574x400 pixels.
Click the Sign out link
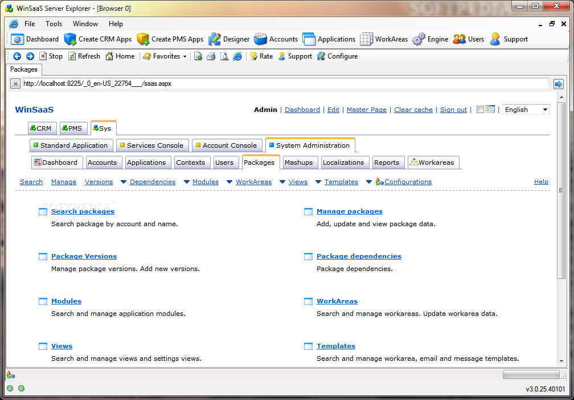tap(453, 110)
